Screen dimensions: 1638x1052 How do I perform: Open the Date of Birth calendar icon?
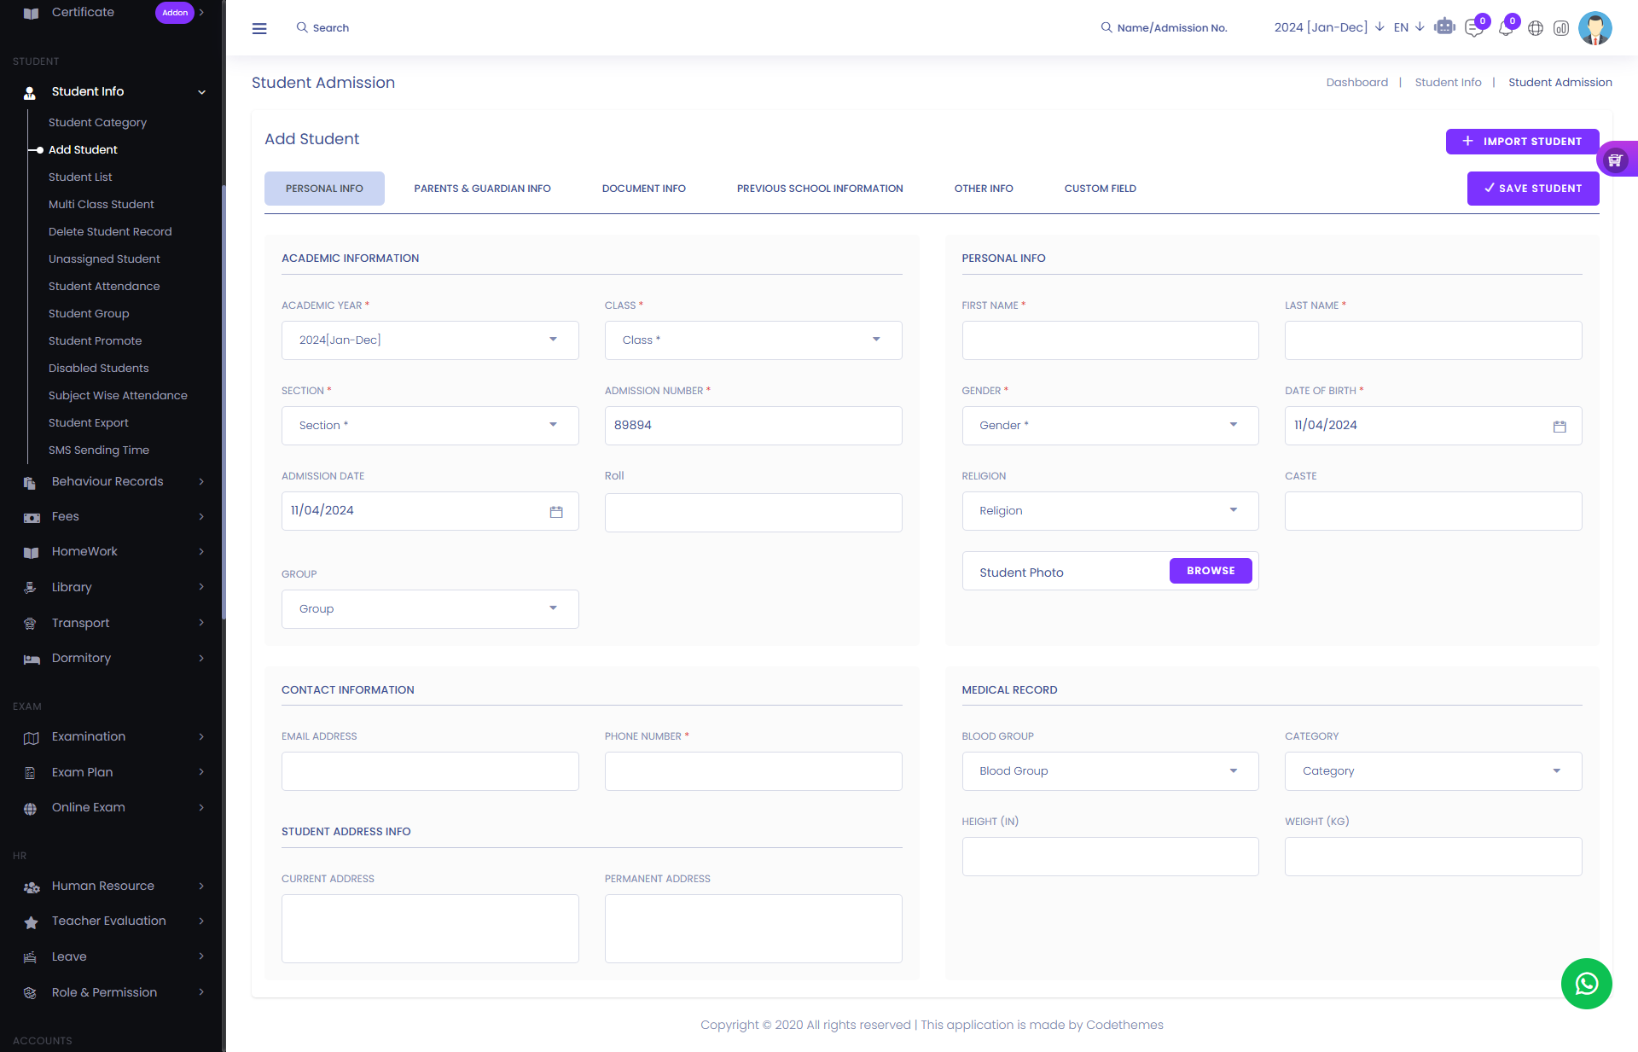tap(1560, 426)
